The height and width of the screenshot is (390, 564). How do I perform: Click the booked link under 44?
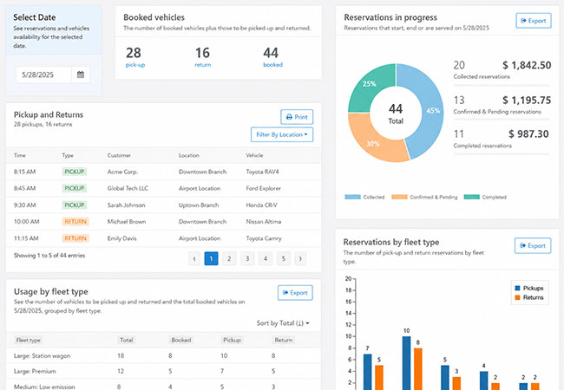click(273, 65)
